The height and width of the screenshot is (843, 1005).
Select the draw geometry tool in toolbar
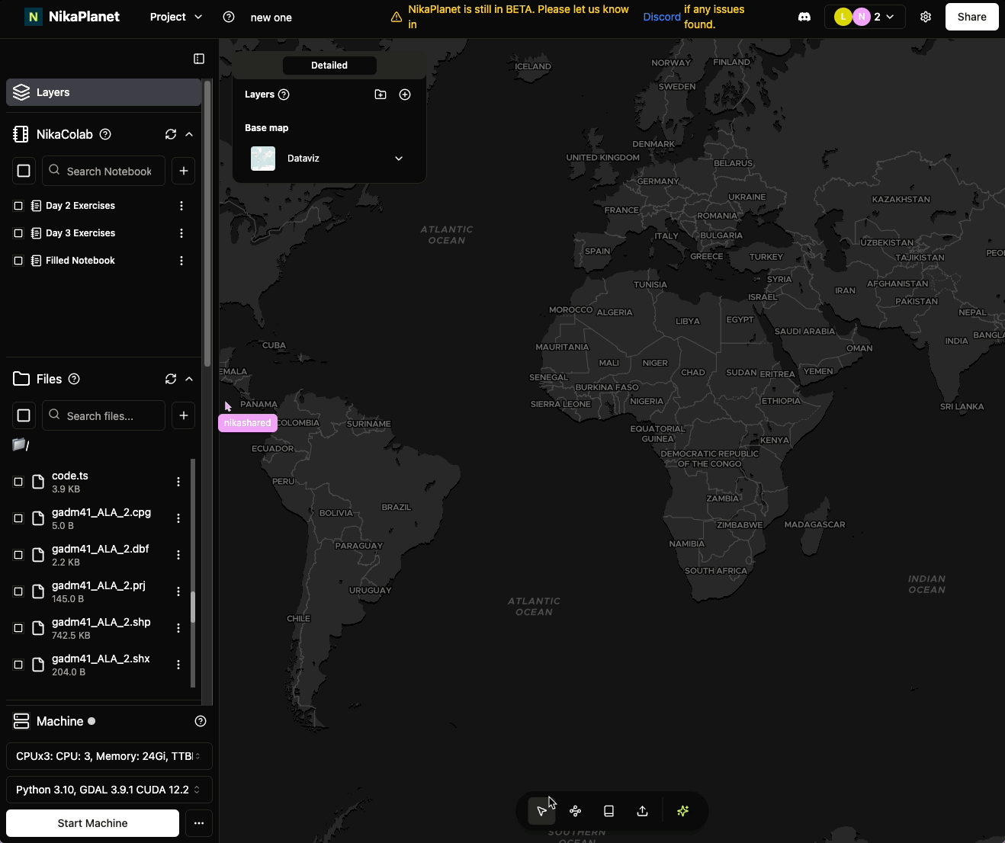click(576, 811)
